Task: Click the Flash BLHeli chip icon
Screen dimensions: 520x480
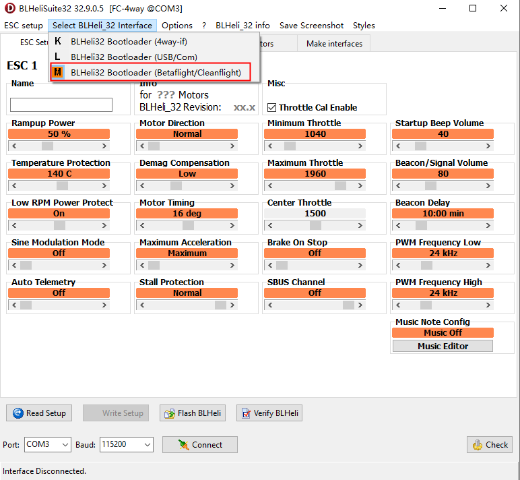Action: click(170, 413)
